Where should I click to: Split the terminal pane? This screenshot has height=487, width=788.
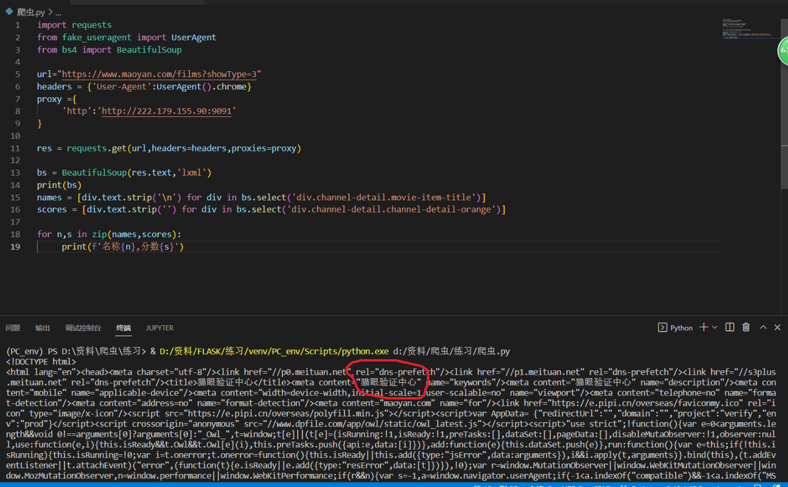coord(730,327)
